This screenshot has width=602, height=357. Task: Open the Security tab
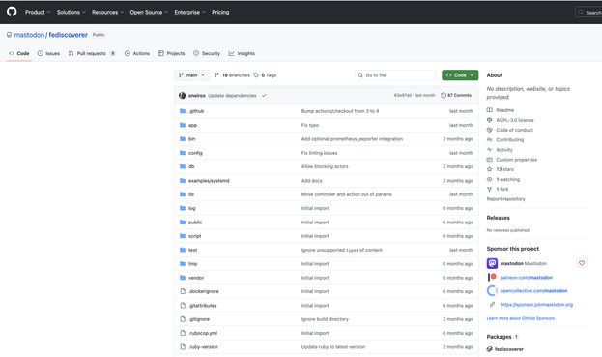point(207,53)
